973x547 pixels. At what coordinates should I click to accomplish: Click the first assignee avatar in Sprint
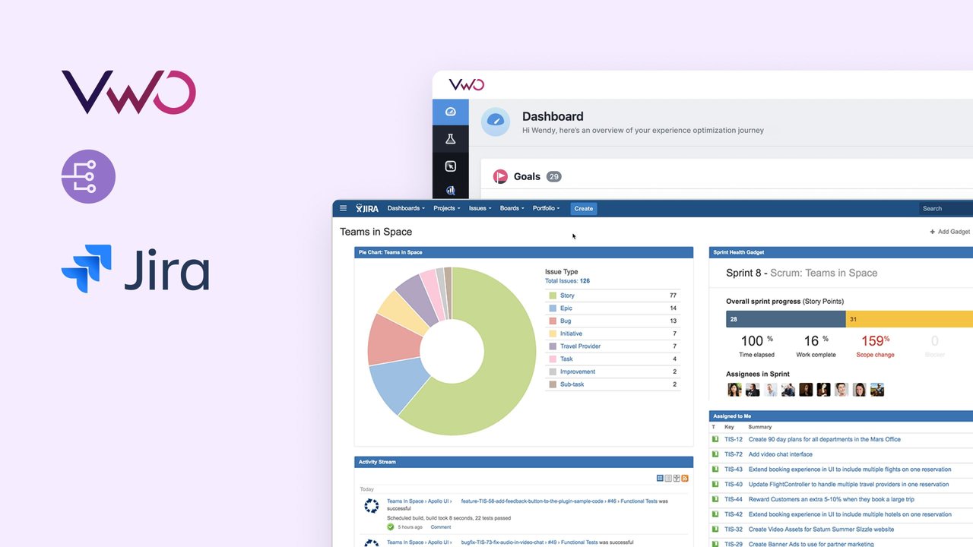coord(734,390)
